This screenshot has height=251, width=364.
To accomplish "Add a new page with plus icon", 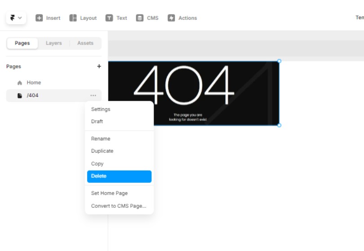I will coord(99,67).
